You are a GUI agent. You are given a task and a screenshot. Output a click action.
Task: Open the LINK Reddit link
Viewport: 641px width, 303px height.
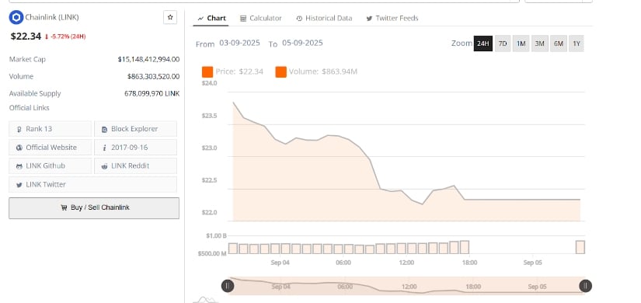point(135,166)
